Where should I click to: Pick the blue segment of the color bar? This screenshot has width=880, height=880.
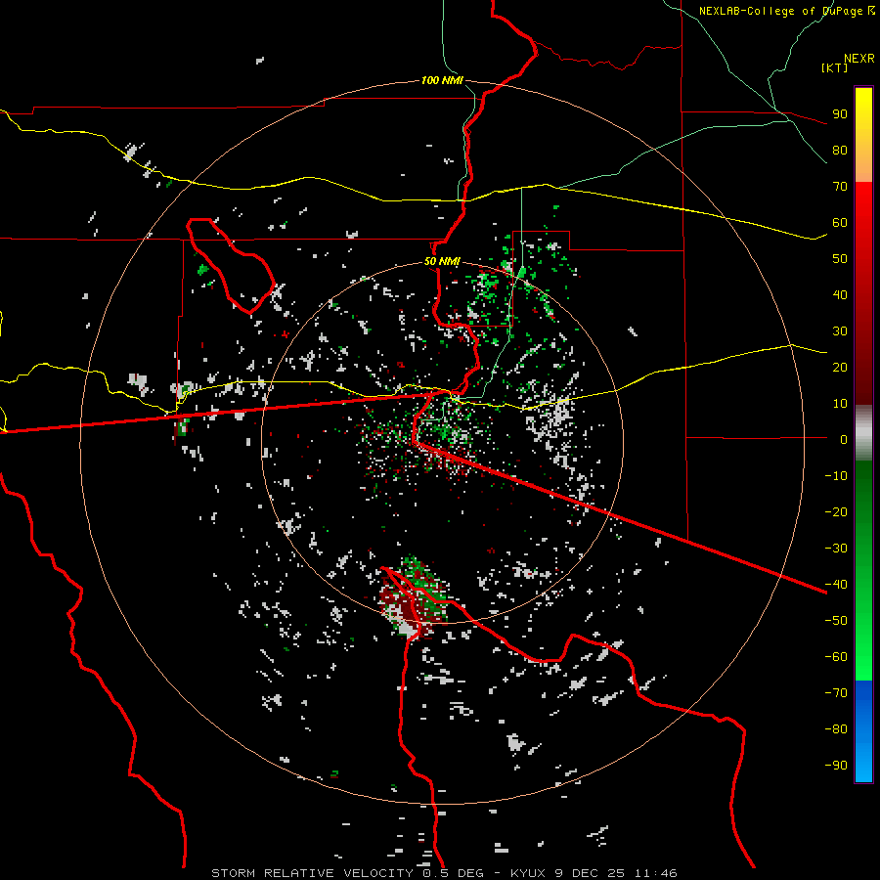863,731
